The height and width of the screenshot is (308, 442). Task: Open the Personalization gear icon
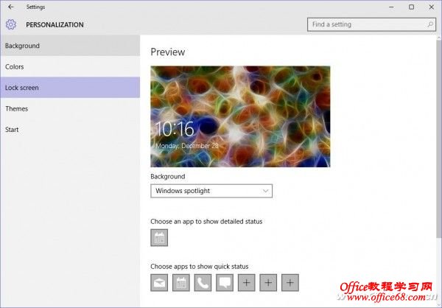tap(11, 24)
